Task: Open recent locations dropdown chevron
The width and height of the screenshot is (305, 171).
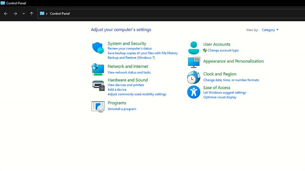Action: pos(24,14)
